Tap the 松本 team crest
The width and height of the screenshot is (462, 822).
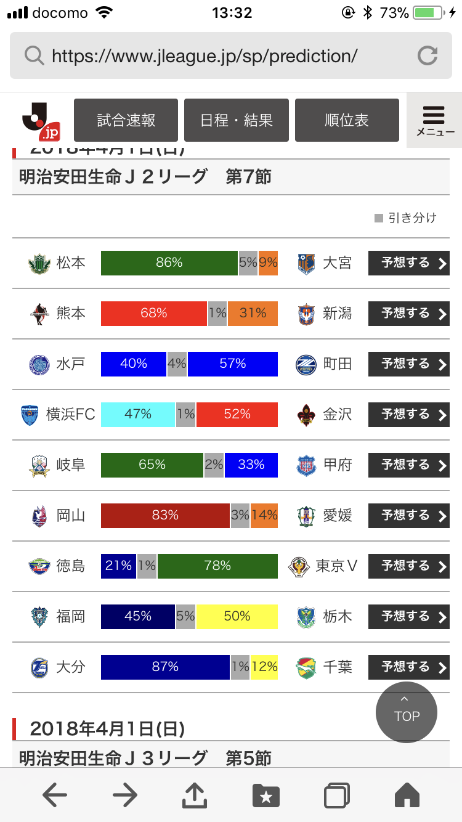coord(39,264)
